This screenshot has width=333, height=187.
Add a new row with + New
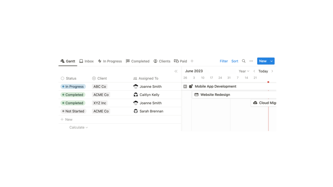(x=67, y=119)
